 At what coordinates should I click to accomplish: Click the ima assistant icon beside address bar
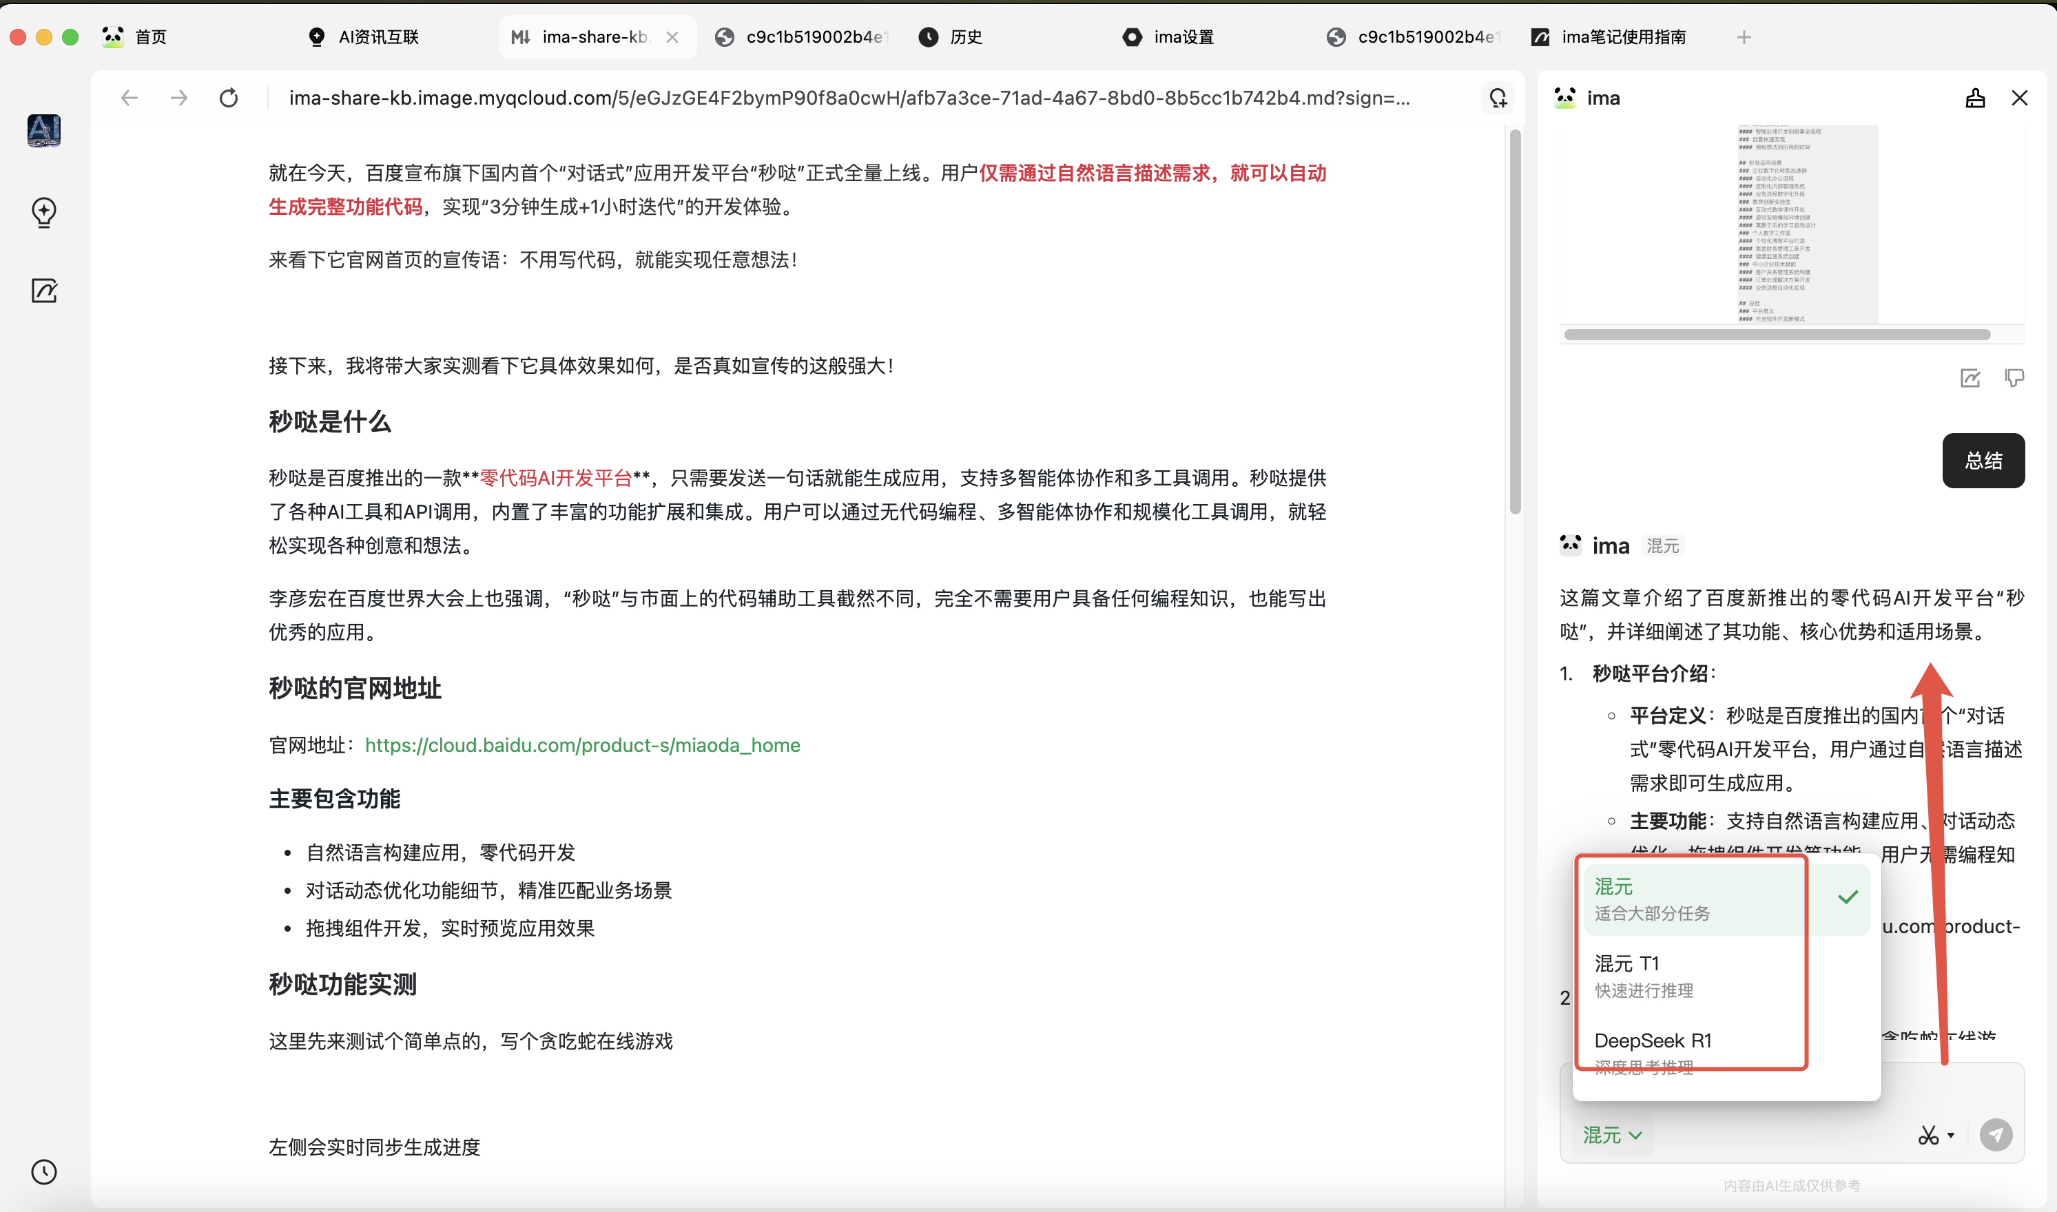coord(1498,98)
